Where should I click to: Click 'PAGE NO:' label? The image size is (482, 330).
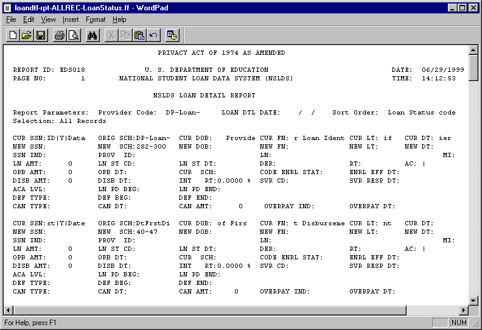(29, 79)
